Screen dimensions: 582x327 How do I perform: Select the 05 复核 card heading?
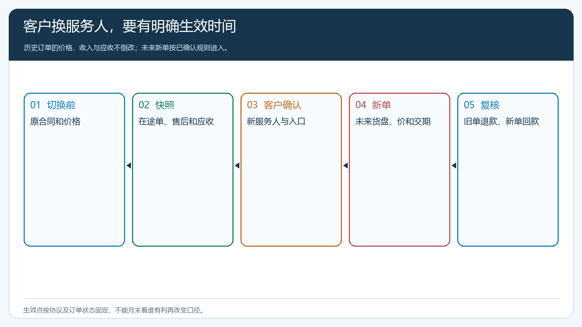coord(482,105)
